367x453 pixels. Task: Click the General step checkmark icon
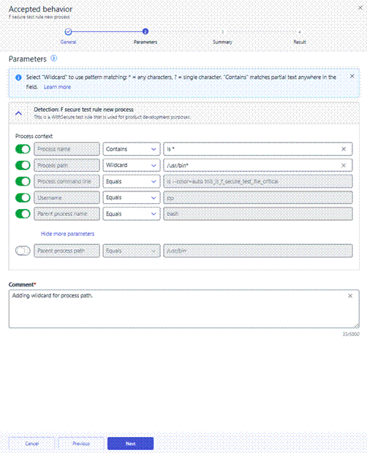68,31
